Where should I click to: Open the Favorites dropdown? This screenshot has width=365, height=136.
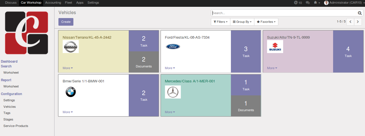click(266, 22)
